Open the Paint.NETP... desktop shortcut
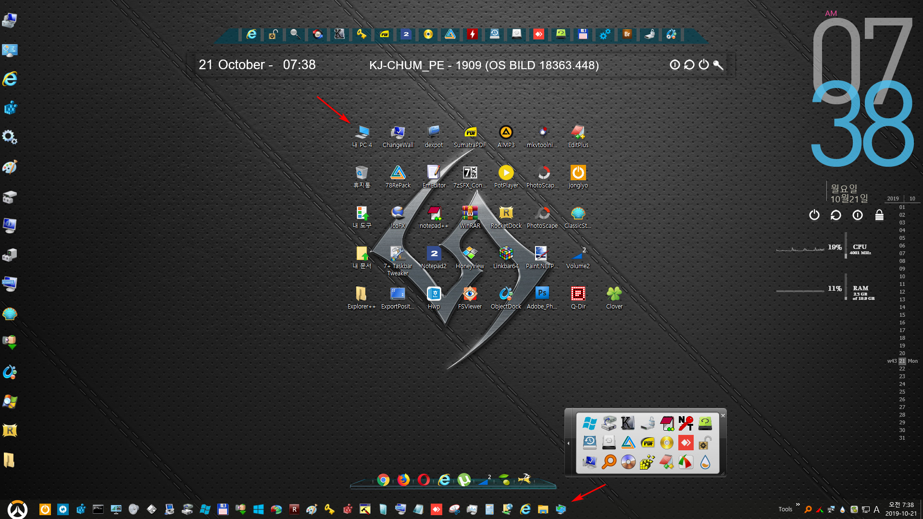Screen dimensions: 923x519 542,258
